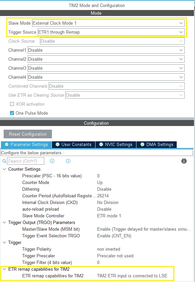Open the Channel1 dropdown
Viewport: 195px width, 282px height.
pyautogui.click(x=106, y=50)
